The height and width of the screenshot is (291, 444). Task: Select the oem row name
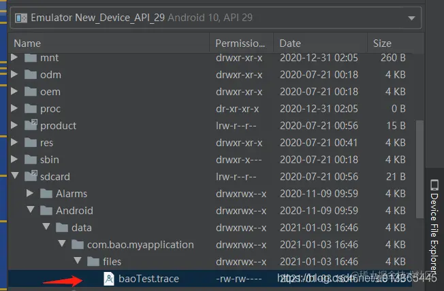(50, 92)
